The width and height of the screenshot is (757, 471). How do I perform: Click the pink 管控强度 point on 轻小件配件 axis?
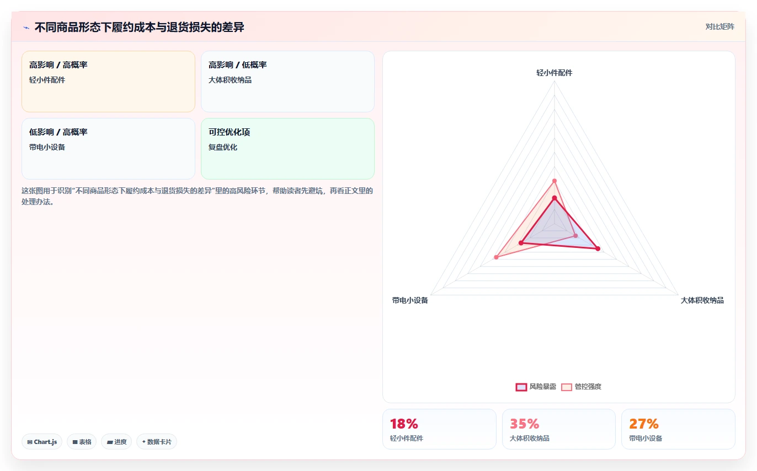click(555, 181)
